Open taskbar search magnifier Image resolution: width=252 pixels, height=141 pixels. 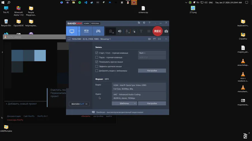coord(9,3)
